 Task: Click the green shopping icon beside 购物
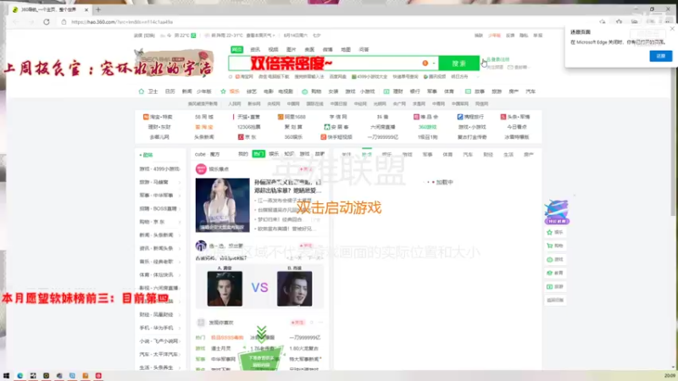coord(305,91)
